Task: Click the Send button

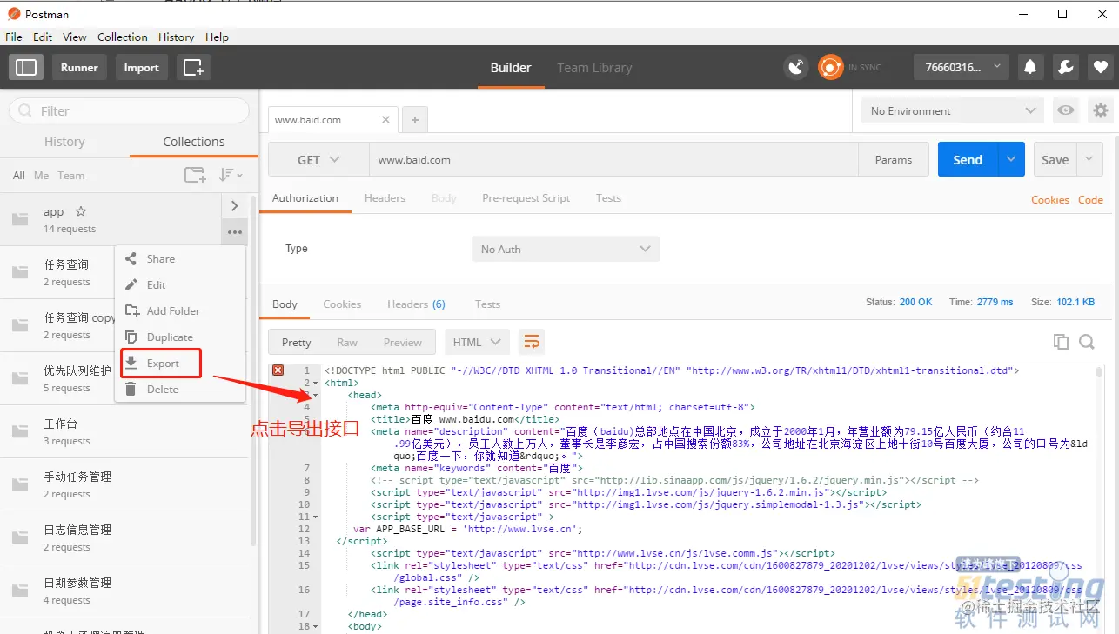Action: [968, 159]
